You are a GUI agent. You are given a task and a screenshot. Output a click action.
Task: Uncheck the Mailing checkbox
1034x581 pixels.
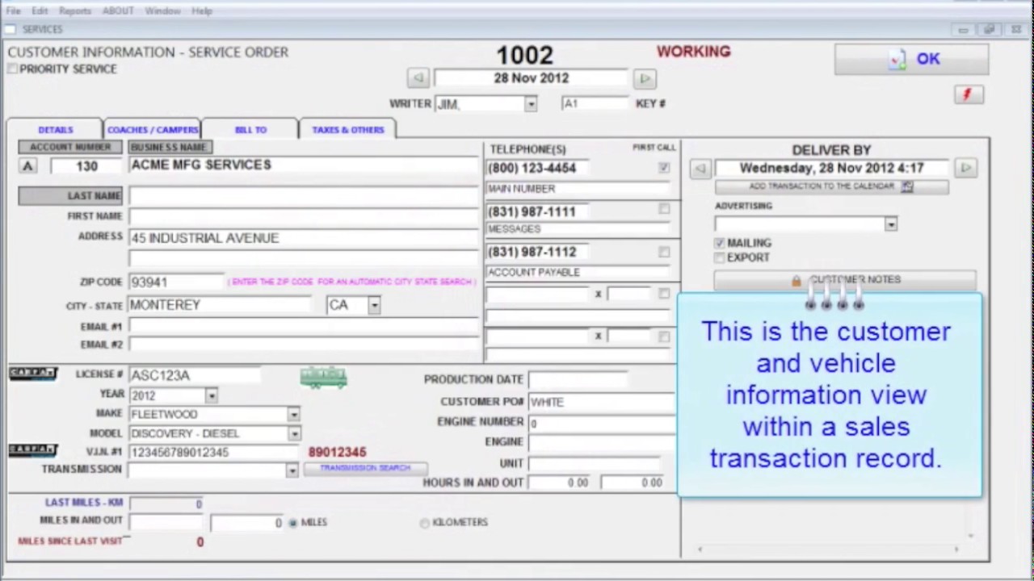pos(719,243)
